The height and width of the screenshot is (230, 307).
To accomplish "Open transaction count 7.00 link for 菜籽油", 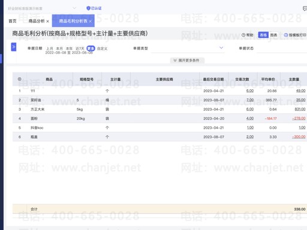I will (250, 100).
